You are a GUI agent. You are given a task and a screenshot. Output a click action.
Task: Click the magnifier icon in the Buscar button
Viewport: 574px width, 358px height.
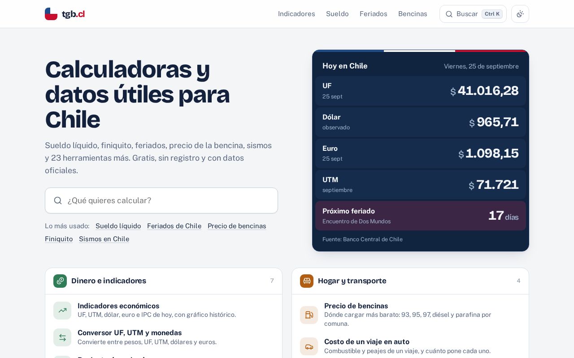click(x=449, y=14)
